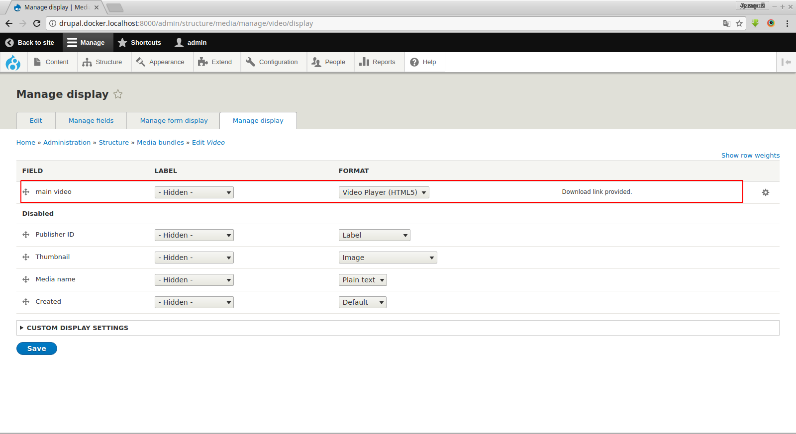The height and width of the screenshot is (434, 796).
Task: Click the drag handle for Publisher ID row
Action: point(26,235)
